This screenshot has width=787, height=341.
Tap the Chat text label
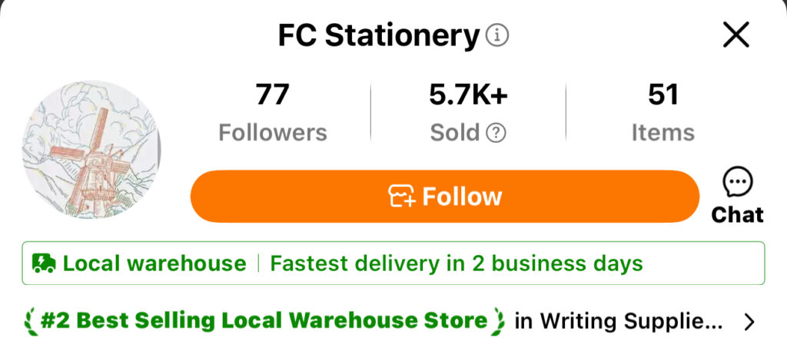[x=737, y=214]
